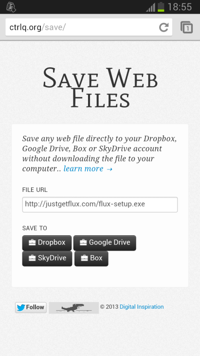Open the 'learn more' link
Screen dimensions: 200x356
click(x=88, y=169)
